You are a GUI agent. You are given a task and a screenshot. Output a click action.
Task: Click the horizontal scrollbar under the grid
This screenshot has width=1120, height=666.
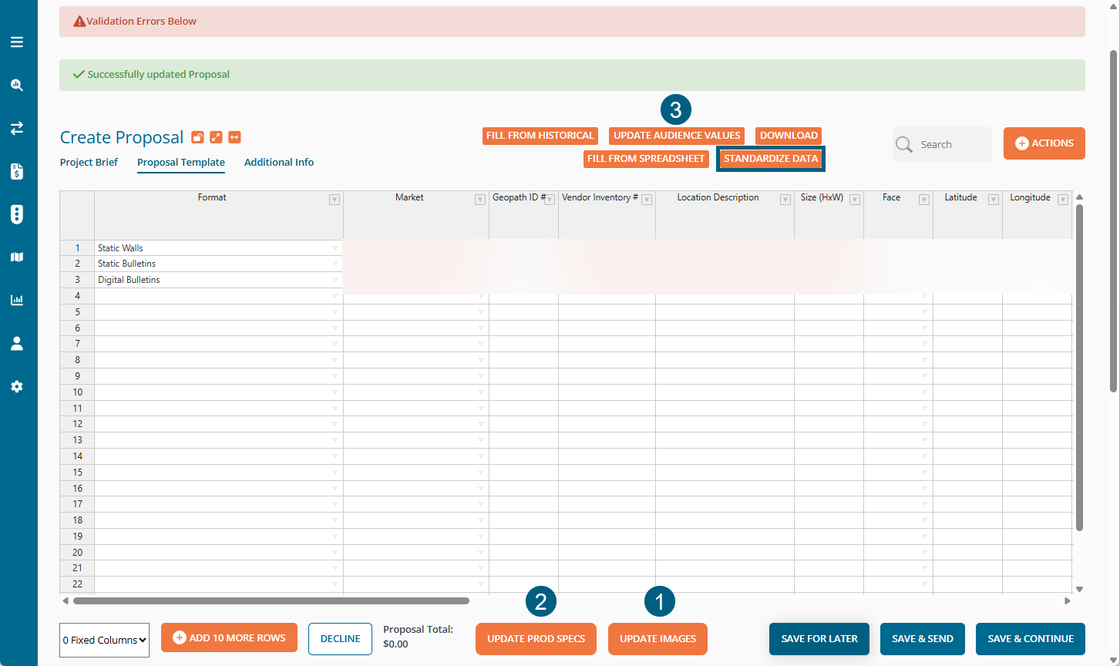(x=270, y=600)
